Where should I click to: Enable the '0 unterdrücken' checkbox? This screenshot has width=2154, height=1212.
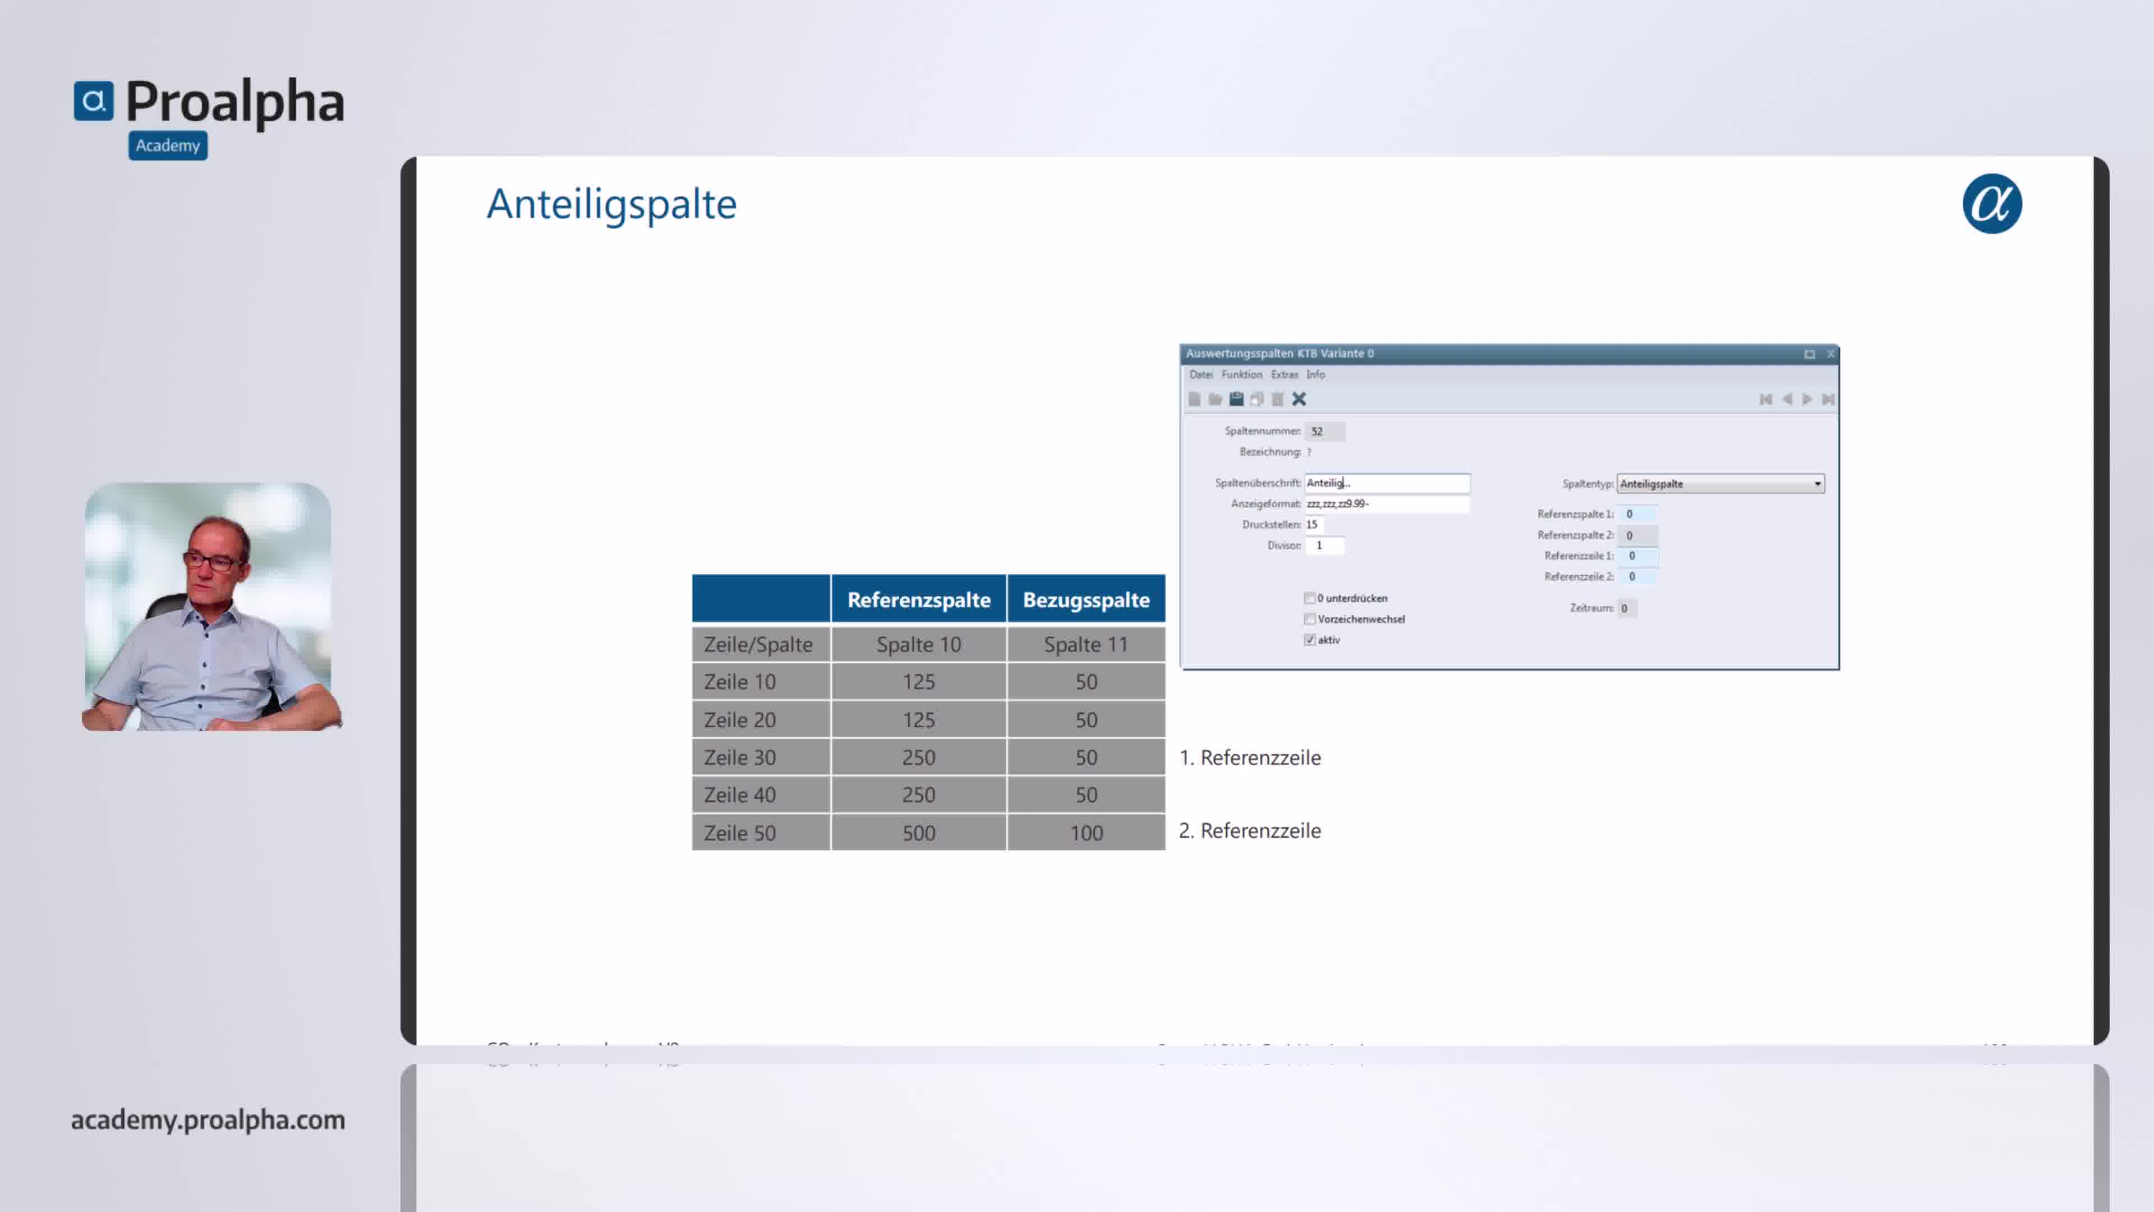[1309, 598]
